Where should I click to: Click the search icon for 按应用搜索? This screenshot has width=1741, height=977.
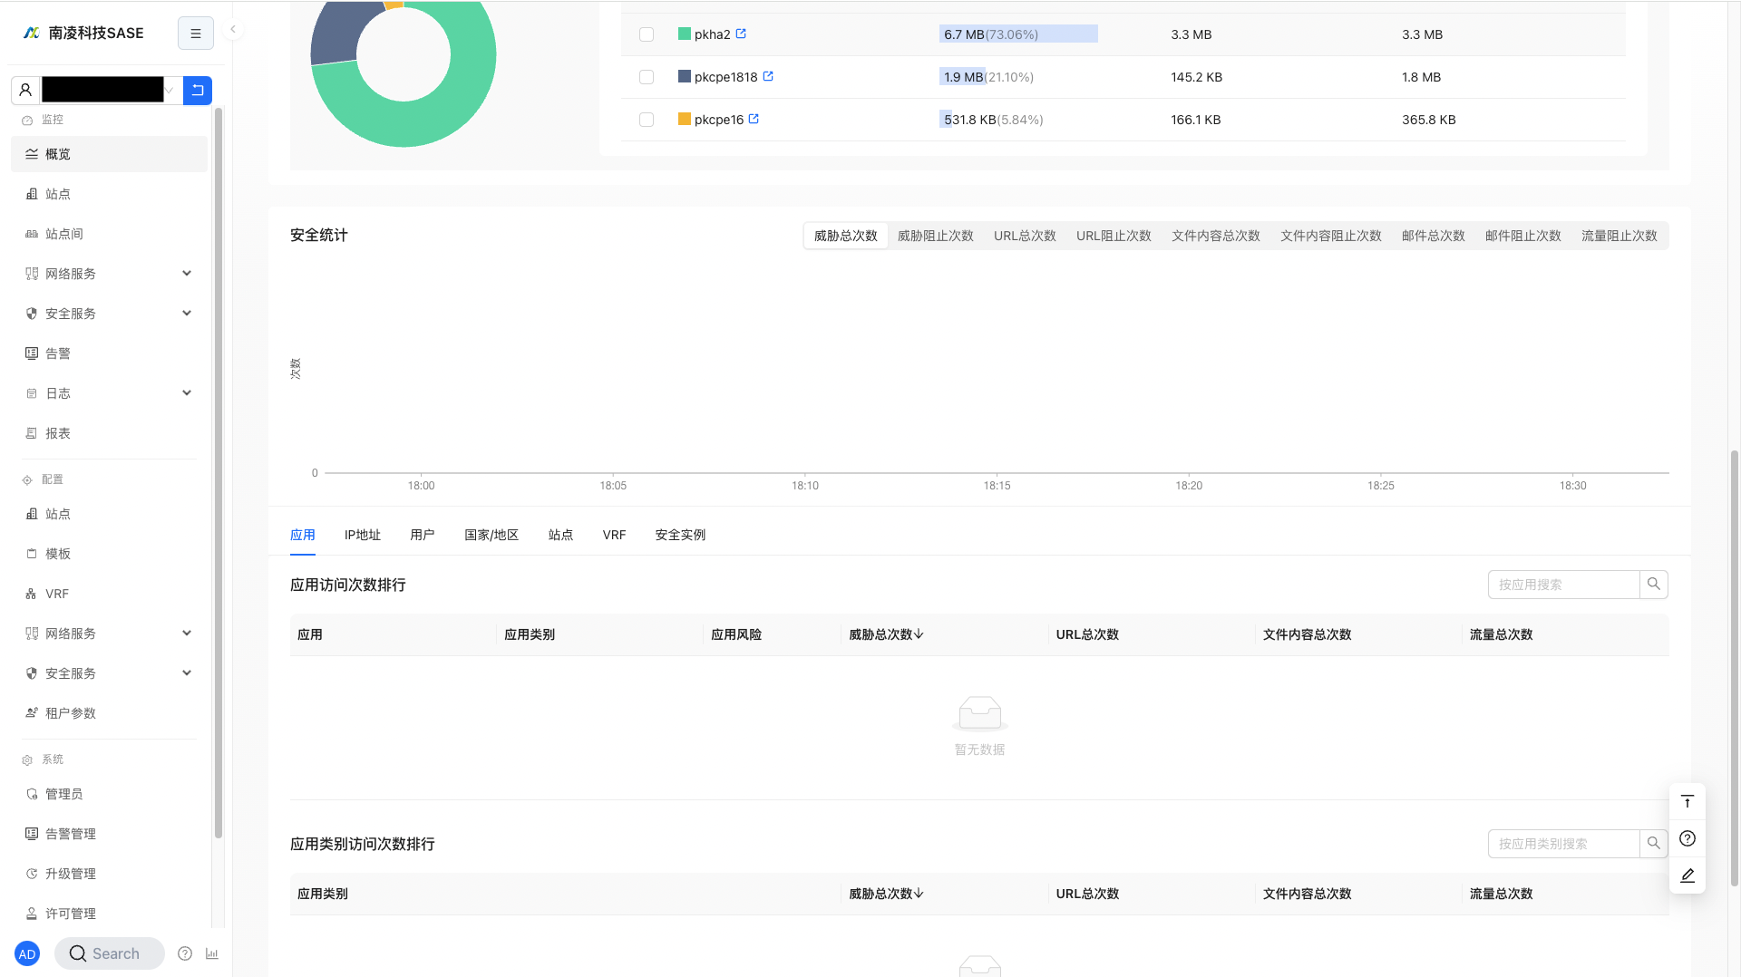tap(1654, 585)
